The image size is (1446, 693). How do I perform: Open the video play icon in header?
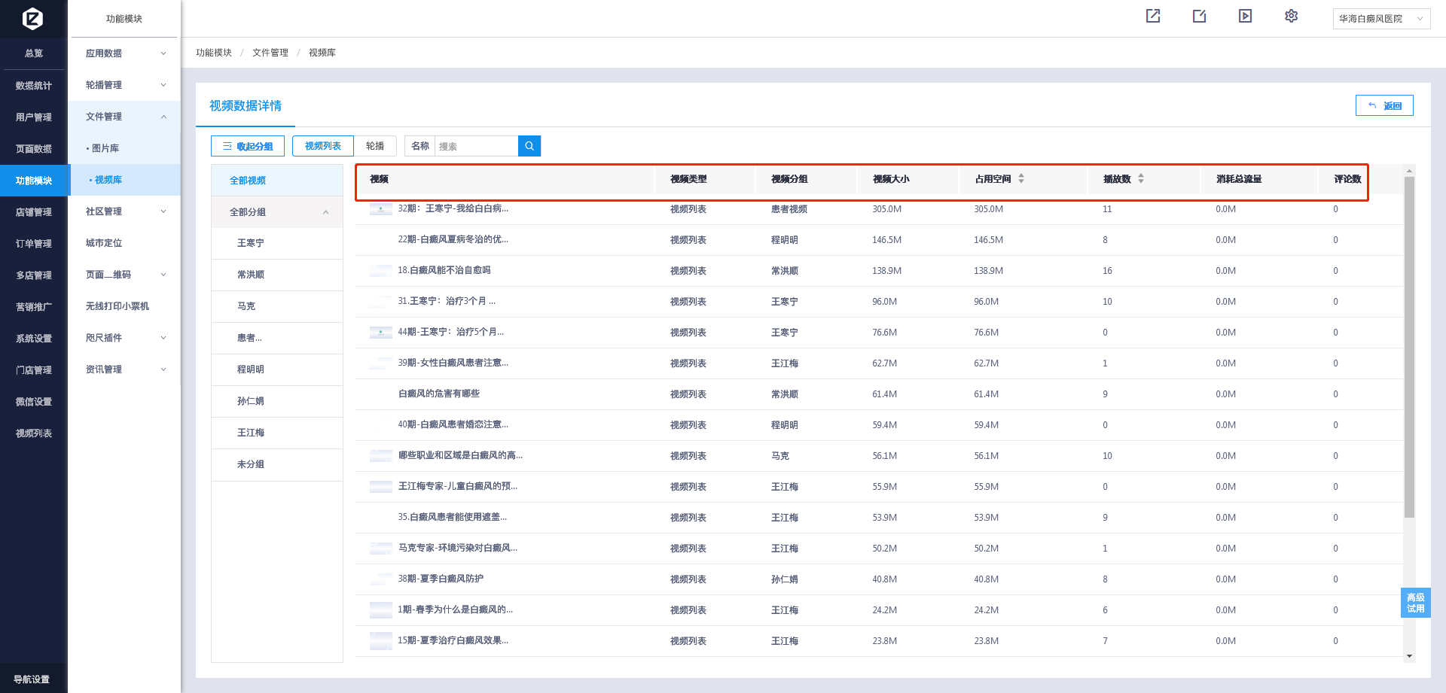1245,16
